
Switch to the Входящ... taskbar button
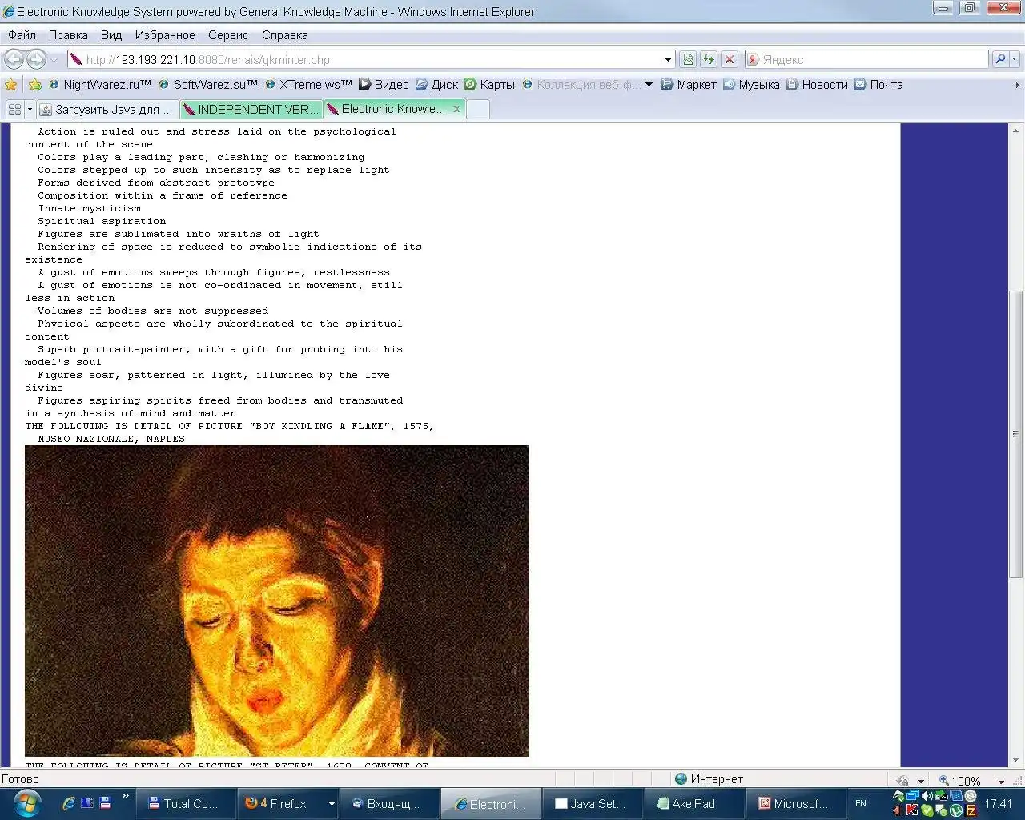point(388,803)
